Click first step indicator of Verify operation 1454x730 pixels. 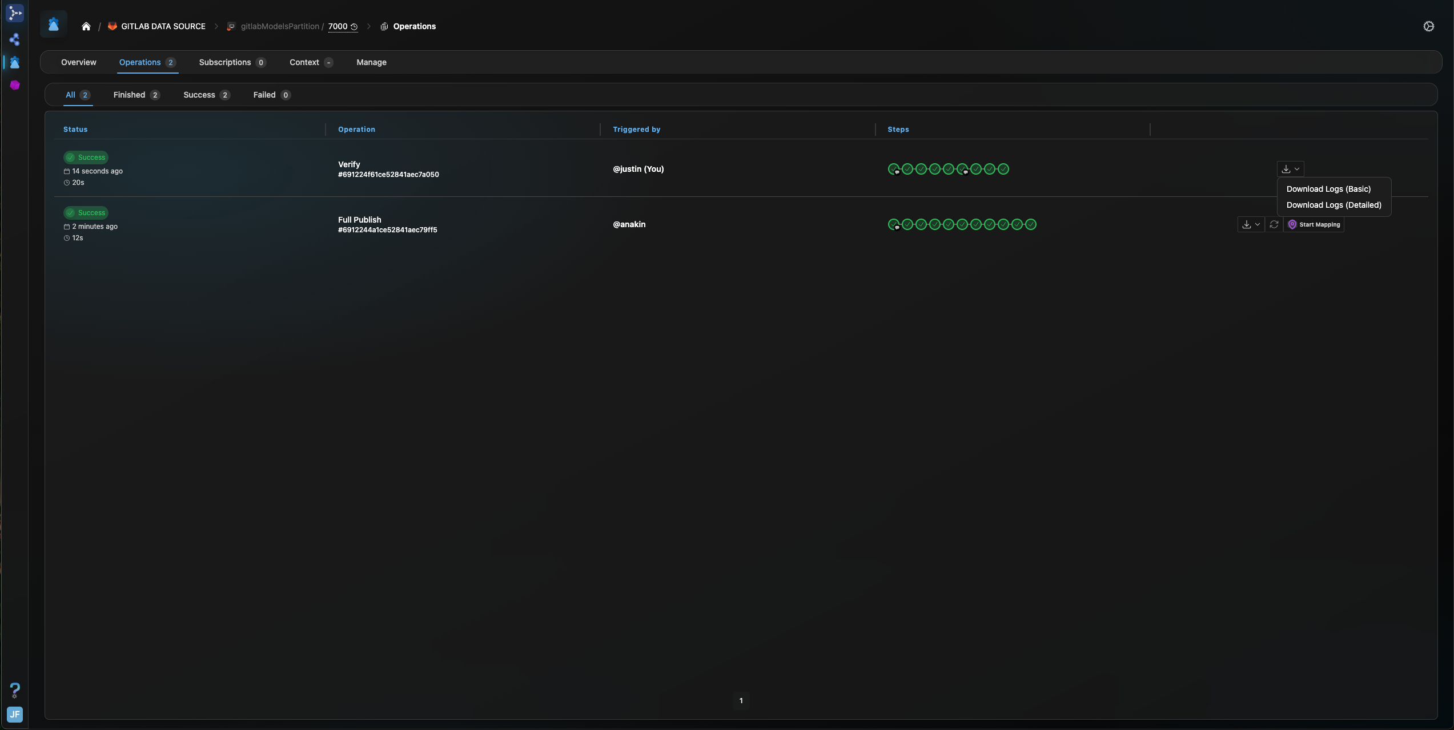point(894,169)
